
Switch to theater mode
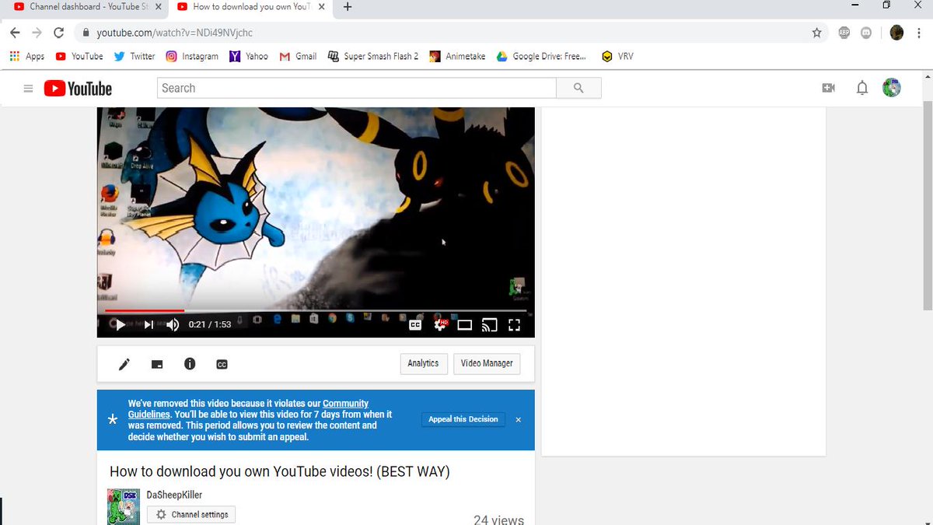tap(464, 325)
